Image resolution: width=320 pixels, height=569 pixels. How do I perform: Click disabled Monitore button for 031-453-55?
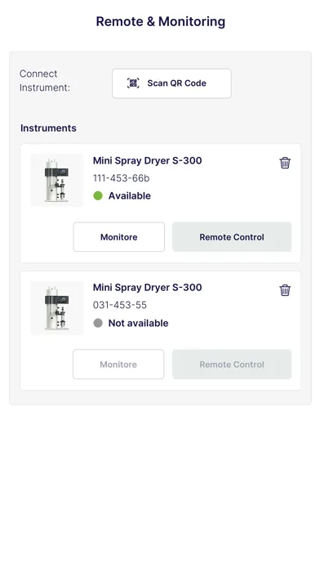pyautogui.click(x=118, y=365)
